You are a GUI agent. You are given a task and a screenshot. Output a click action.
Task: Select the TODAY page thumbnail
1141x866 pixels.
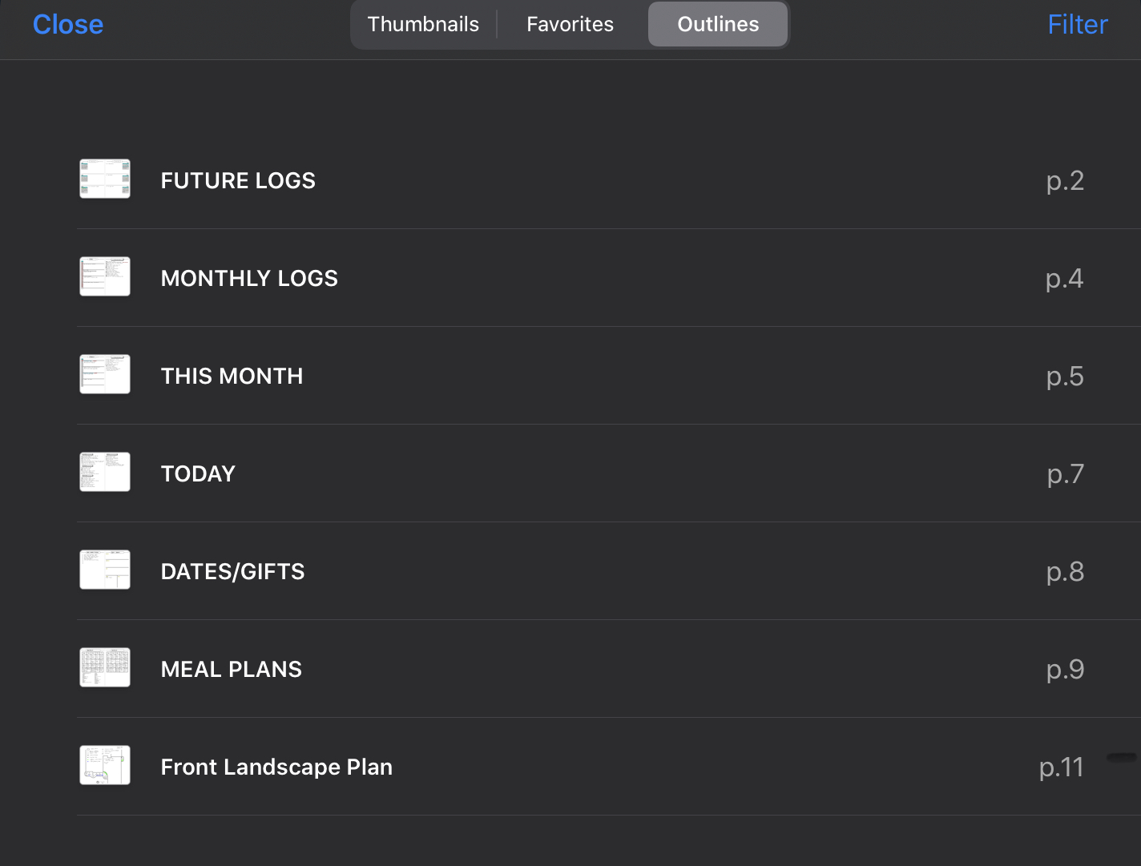[x=105, y=472]
